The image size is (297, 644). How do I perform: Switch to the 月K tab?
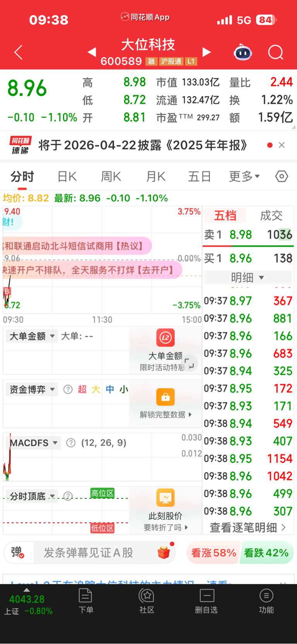[155, 177]
